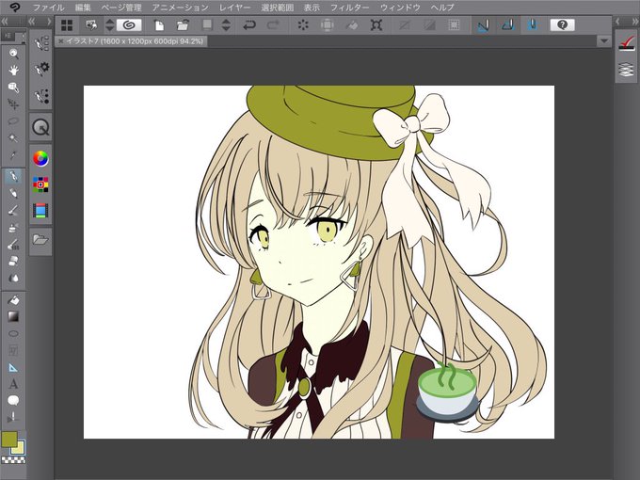Image resolution: width=640 pixels, height=480 pixels.
Task: Open the Material folder palette
Action: click(x=40, y=240)
